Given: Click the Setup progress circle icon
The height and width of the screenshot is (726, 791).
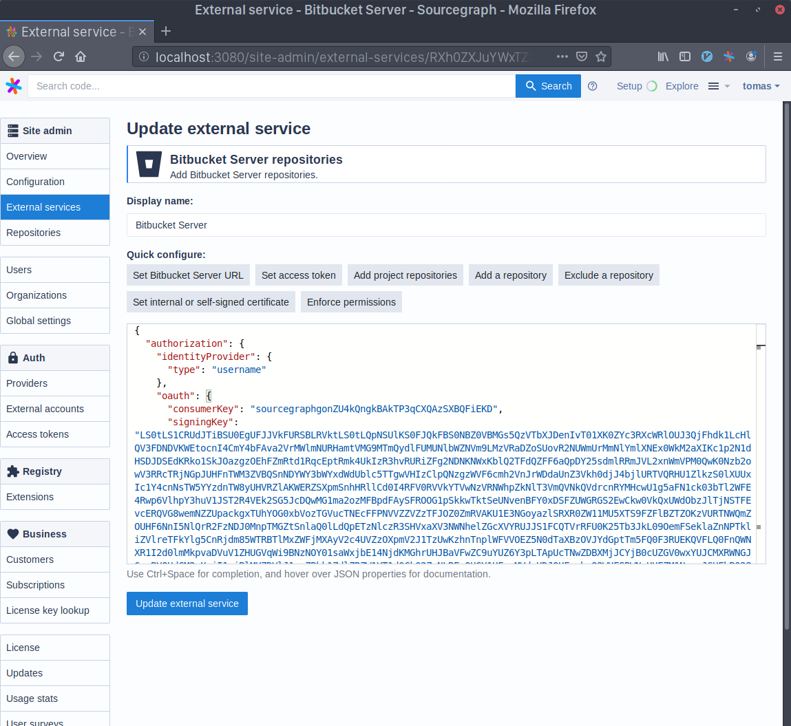Looking at the screenshot, I should click(652, 86).
